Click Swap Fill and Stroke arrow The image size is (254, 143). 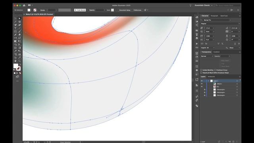point(20,64)
